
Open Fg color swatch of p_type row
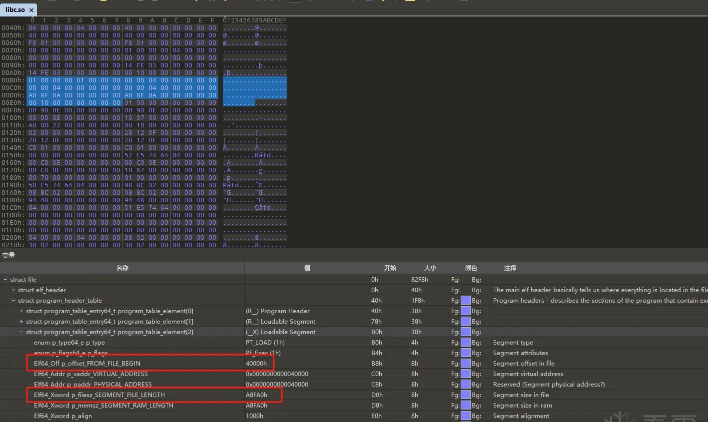[465, 343]
